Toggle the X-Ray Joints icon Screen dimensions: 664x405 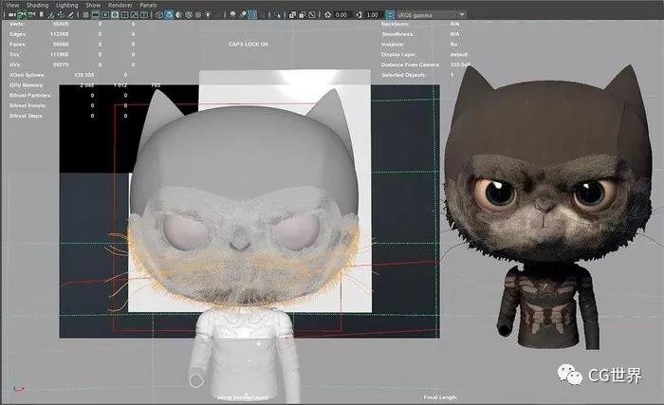tap(312, 15)
